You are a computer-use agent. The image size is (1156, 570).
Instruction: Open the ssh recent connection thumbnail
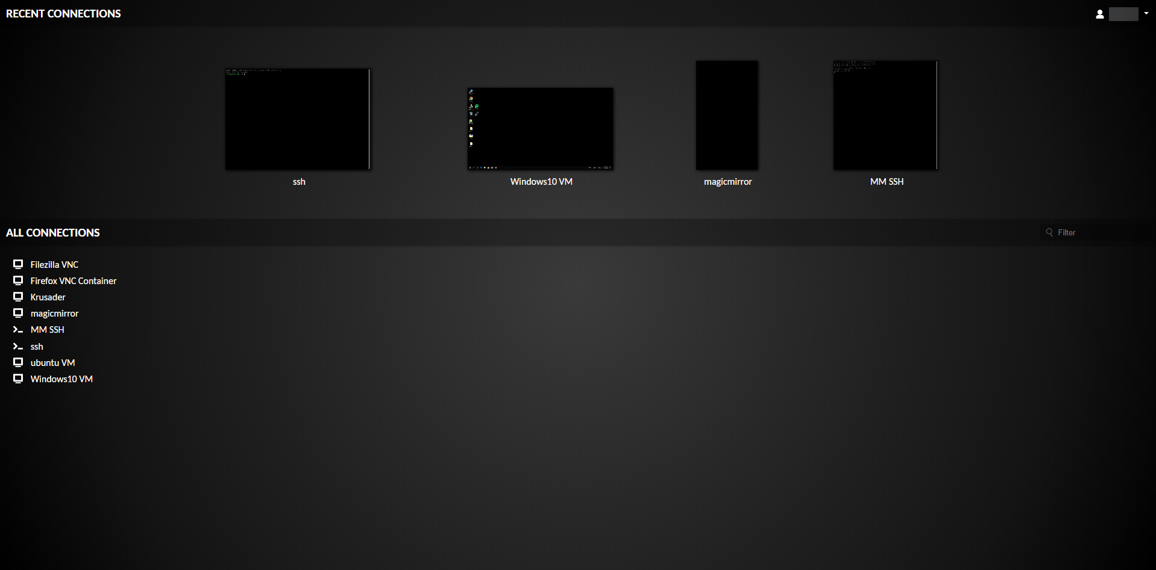click(x=298, y=119)
